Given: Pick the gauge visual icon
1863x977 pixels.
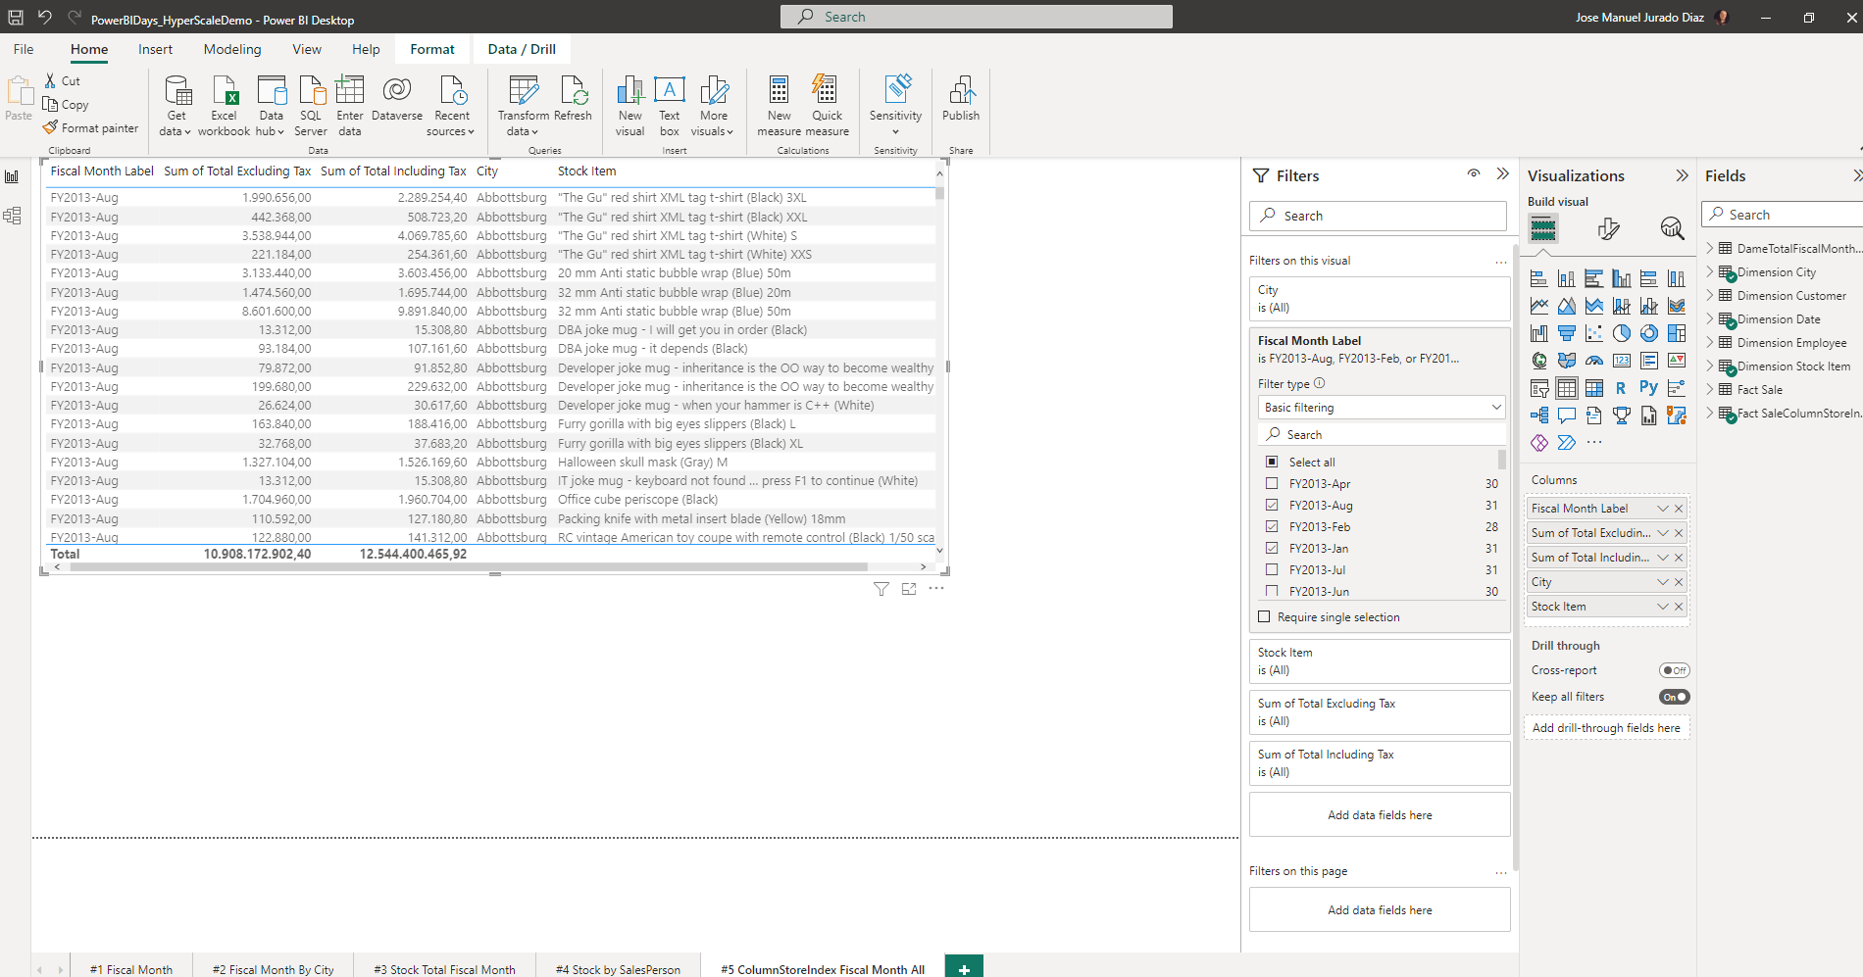Looking at the screenshot, I should [1594, 361].
